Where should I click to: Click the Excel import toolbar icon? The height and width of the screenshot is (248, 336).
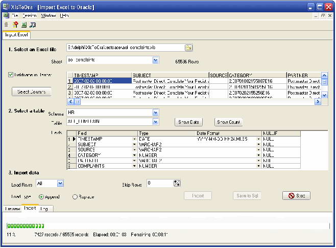24,25
